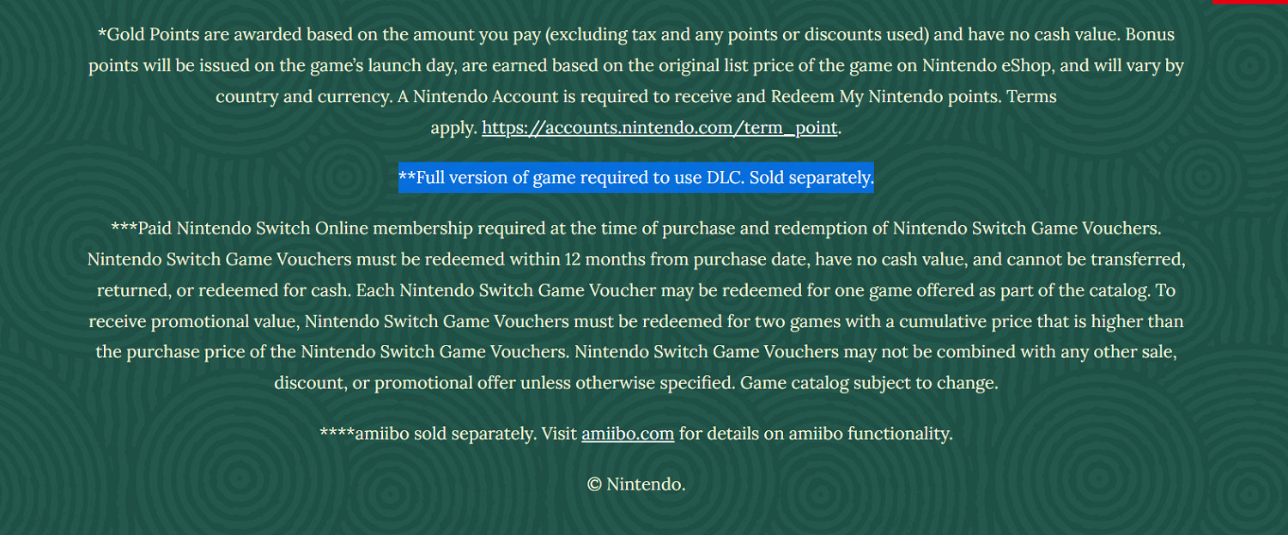Click 'for details on amiibo functionality' text
1288x535 pixels.
(816, 434)
